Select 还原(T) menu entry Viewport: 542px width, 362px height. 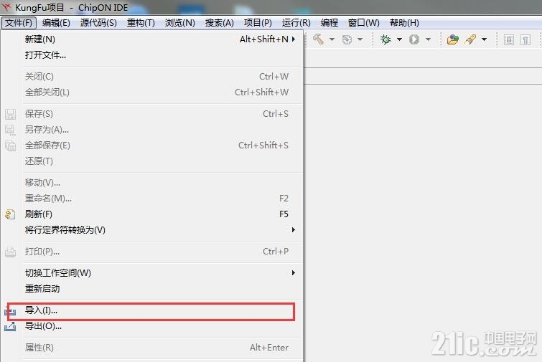click(x=161, y=161)
